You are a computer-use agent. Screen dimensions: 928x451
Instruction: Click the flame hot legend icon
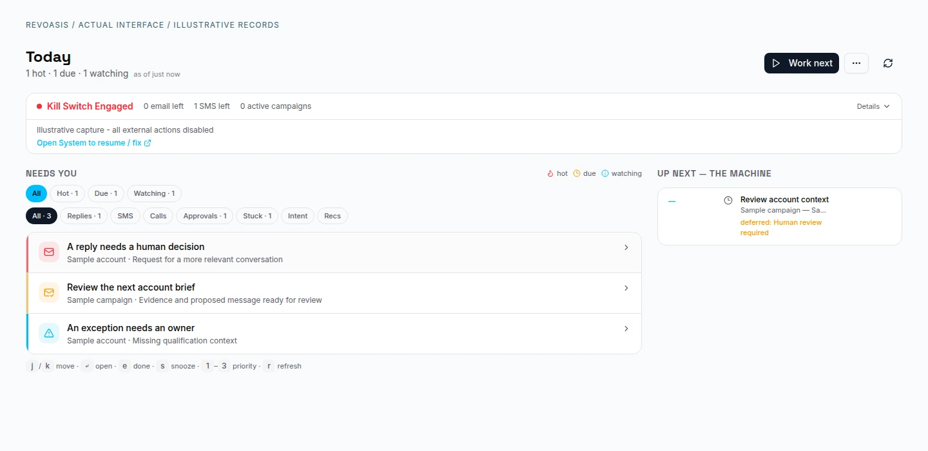pyautogui.click(x=550, y=173)
